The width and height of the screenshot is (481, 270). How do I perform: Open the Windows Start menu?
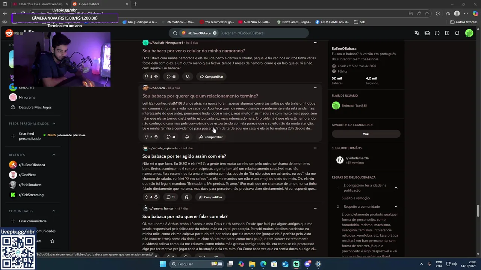coord(163,264)
